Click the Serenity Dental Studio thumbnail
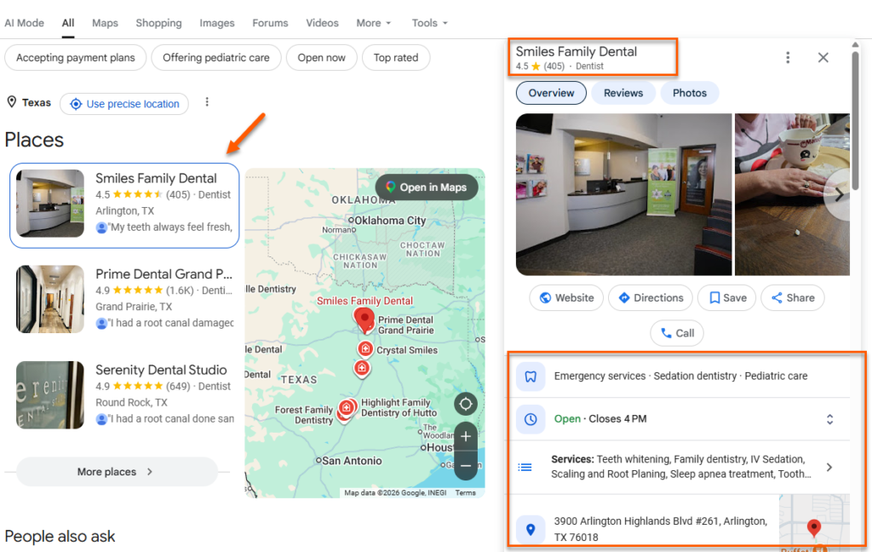The height and width of the screenshot is (552, 872). click(50, 395)
